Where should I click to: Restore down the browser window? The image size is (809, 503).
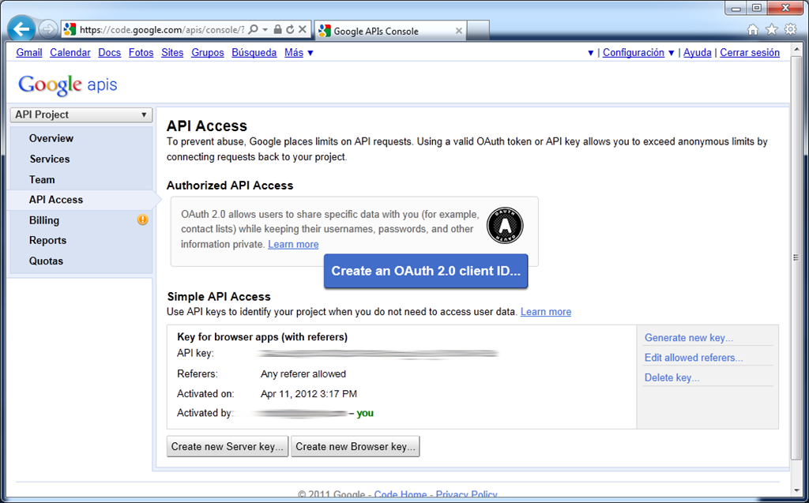coord(756,8)
